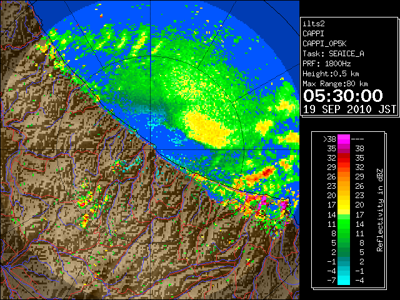Click the red 32 dBZ legend swatch

344,158
